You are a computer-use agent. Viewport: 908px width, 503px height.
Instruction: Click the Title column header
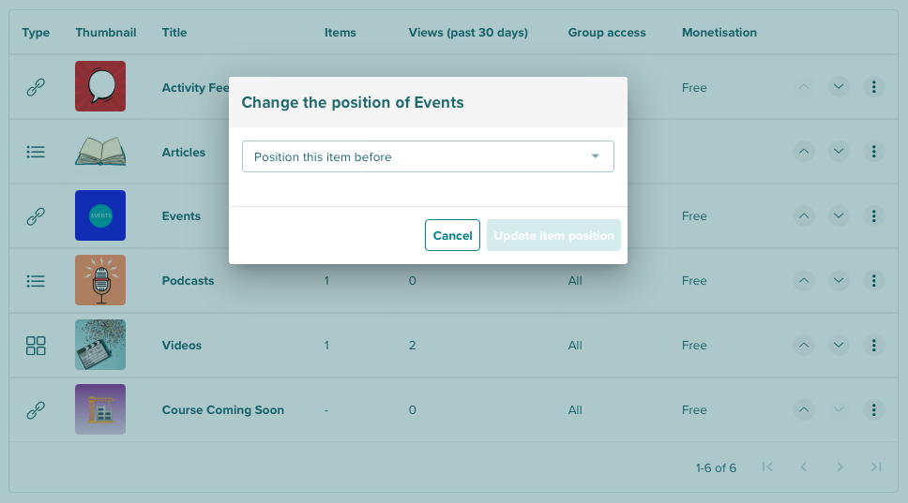[174, 33]
